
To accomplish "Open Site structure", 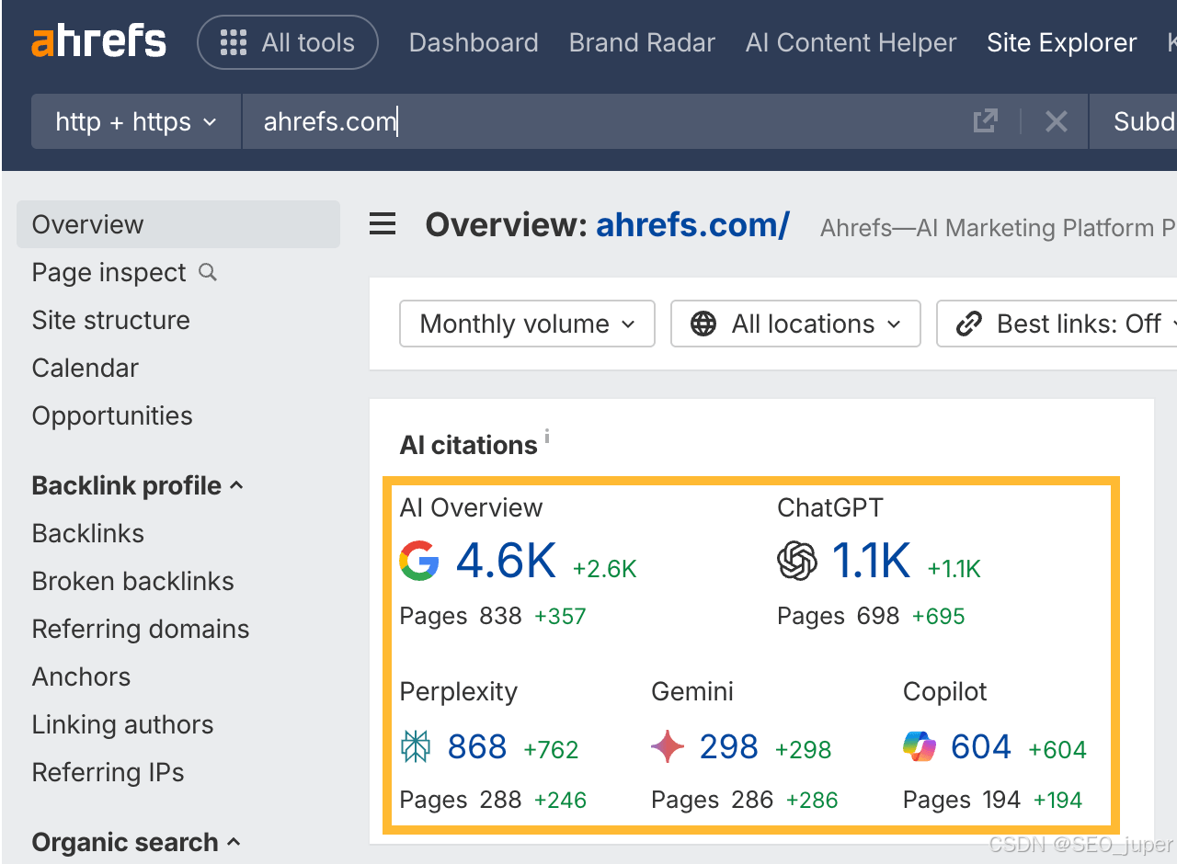I will pyautogui.click(x=110, y=320).
